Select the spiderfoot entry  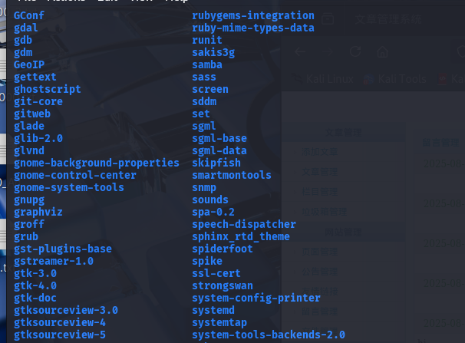point(223,249)
